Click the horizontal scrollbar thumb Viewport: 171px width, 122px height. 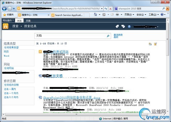tap(77, 114)
